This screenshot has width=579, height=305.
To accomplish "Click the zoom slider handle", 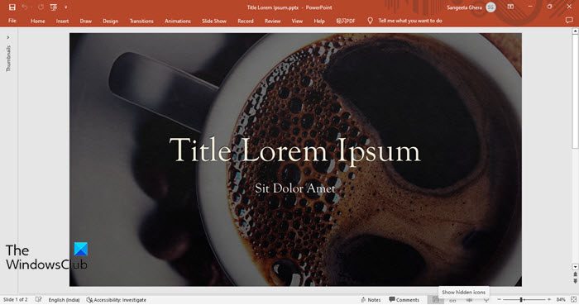I will 521,300.
